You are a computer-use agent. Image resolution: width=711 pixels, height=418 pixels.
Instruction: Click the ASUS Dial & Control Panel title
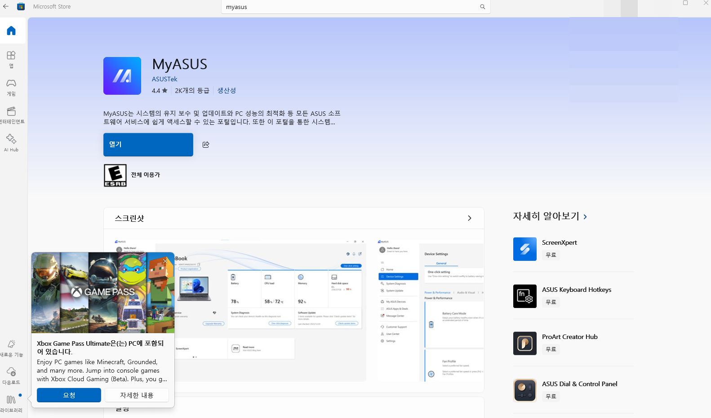coord(580,384)
